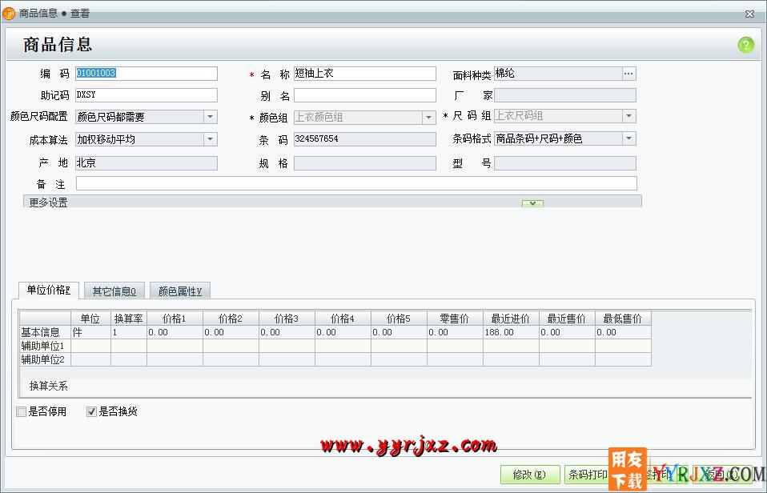Click the 名称 field showing 短袖上衣
The width and height of the screenshot is (767, 493).
[x=364, y=74]
